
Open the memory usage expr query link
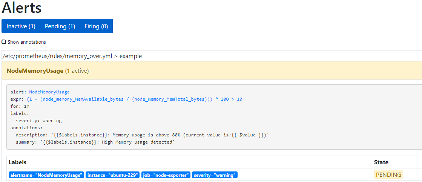(135, 99)
